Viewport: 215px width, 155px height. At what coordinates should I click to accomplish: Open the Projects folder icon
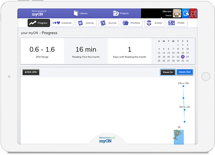coord(116,13)
